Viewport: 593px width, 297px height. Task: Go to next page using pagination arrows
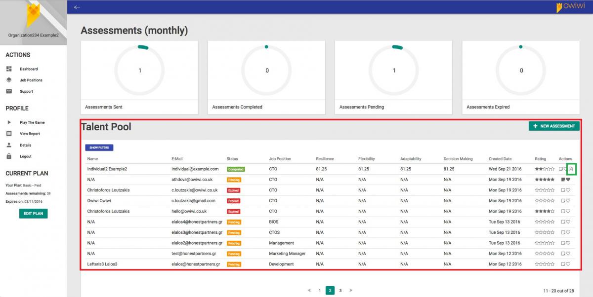pyautogui.click(x=351, y=291)
